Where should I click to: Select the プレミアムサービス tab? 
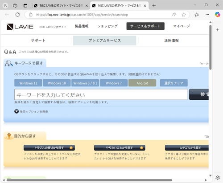(105, 41)
